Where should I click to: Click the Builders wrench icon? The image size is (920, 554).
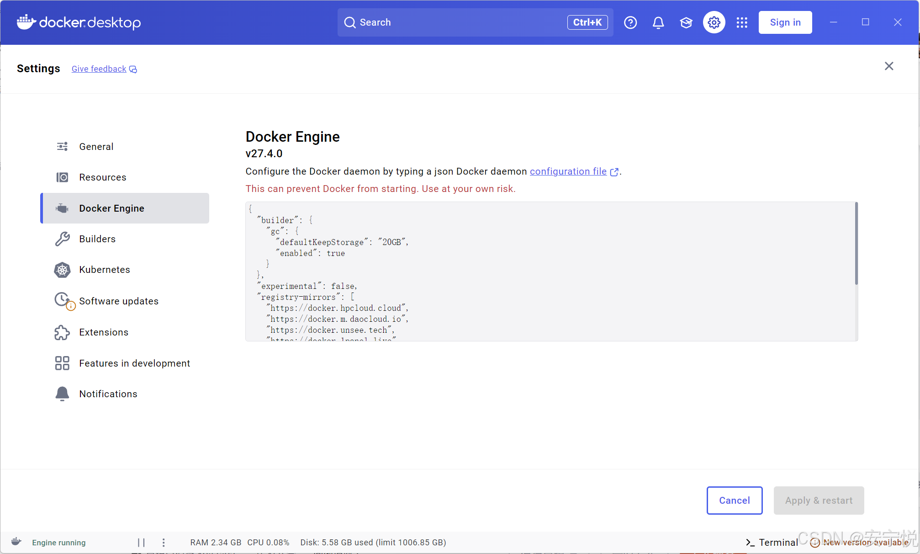click(x=62, y=239)
